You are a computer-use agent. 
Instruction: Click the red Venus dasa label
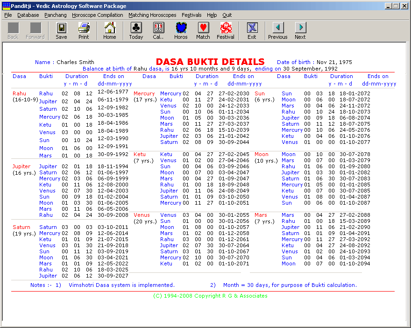142,215
